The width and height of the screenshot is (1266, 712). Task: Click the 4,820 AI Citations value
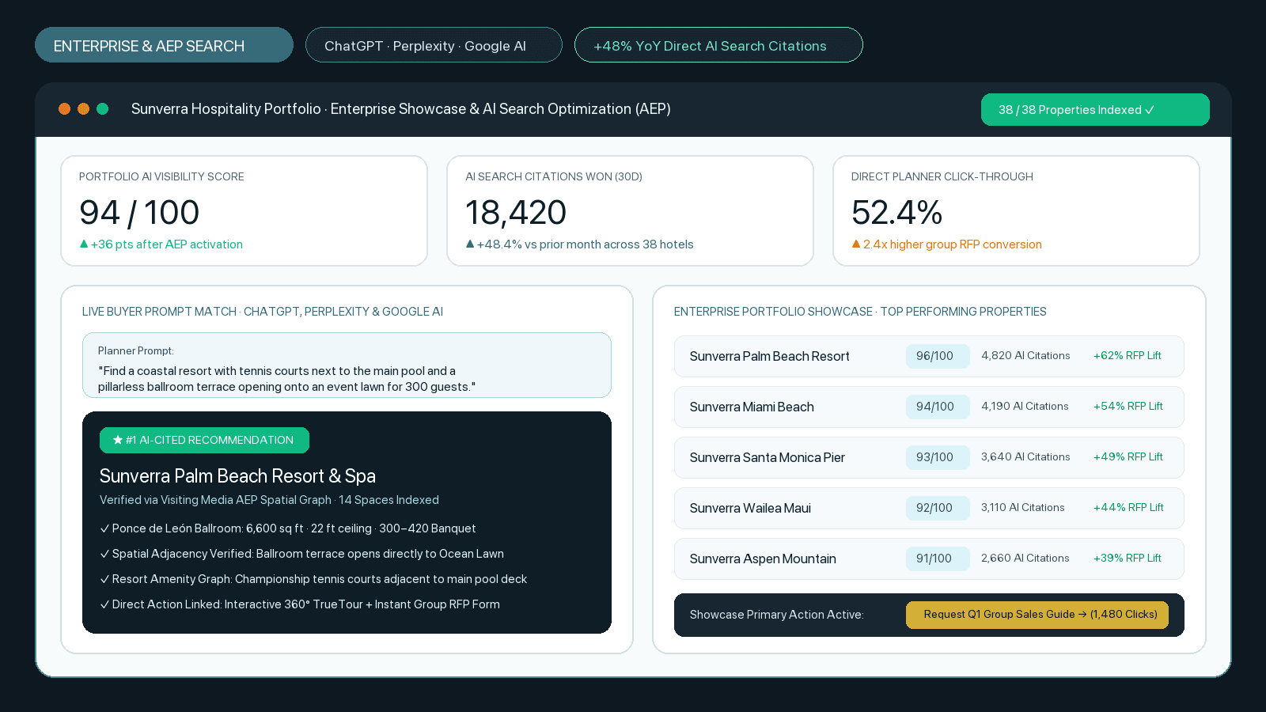click(x=1025, y=356)
